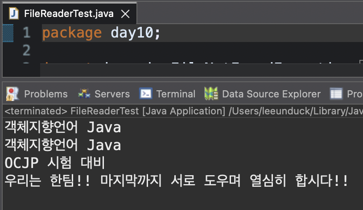Click the day10 package name in code

click(132, 33)
